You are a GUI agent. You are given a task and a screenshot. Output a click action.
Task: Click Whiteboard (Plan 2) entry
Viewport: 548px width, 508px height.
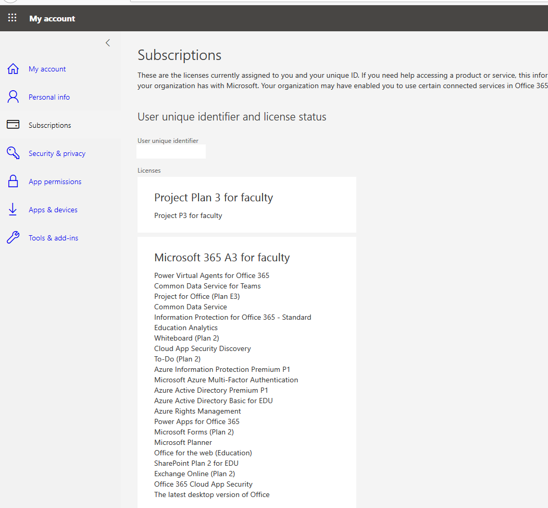pos(186,338)
